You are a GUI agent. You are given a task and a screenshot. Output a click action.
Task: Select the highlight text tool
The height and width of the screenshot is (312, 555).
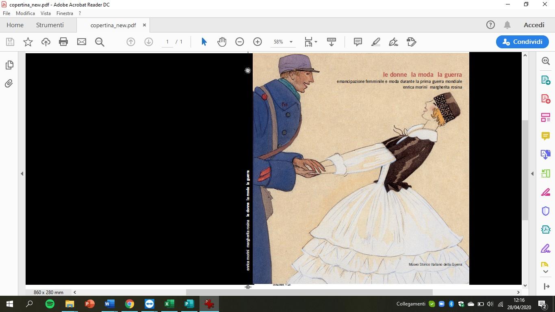(376, 42)
